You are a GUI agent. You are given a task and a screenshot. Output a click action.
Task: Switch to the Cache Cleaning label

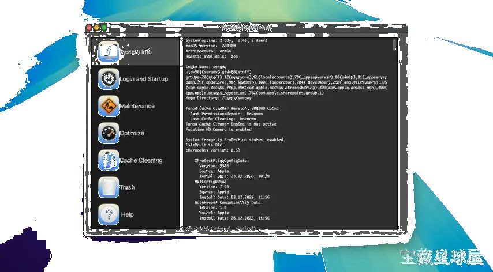(141, 160)
